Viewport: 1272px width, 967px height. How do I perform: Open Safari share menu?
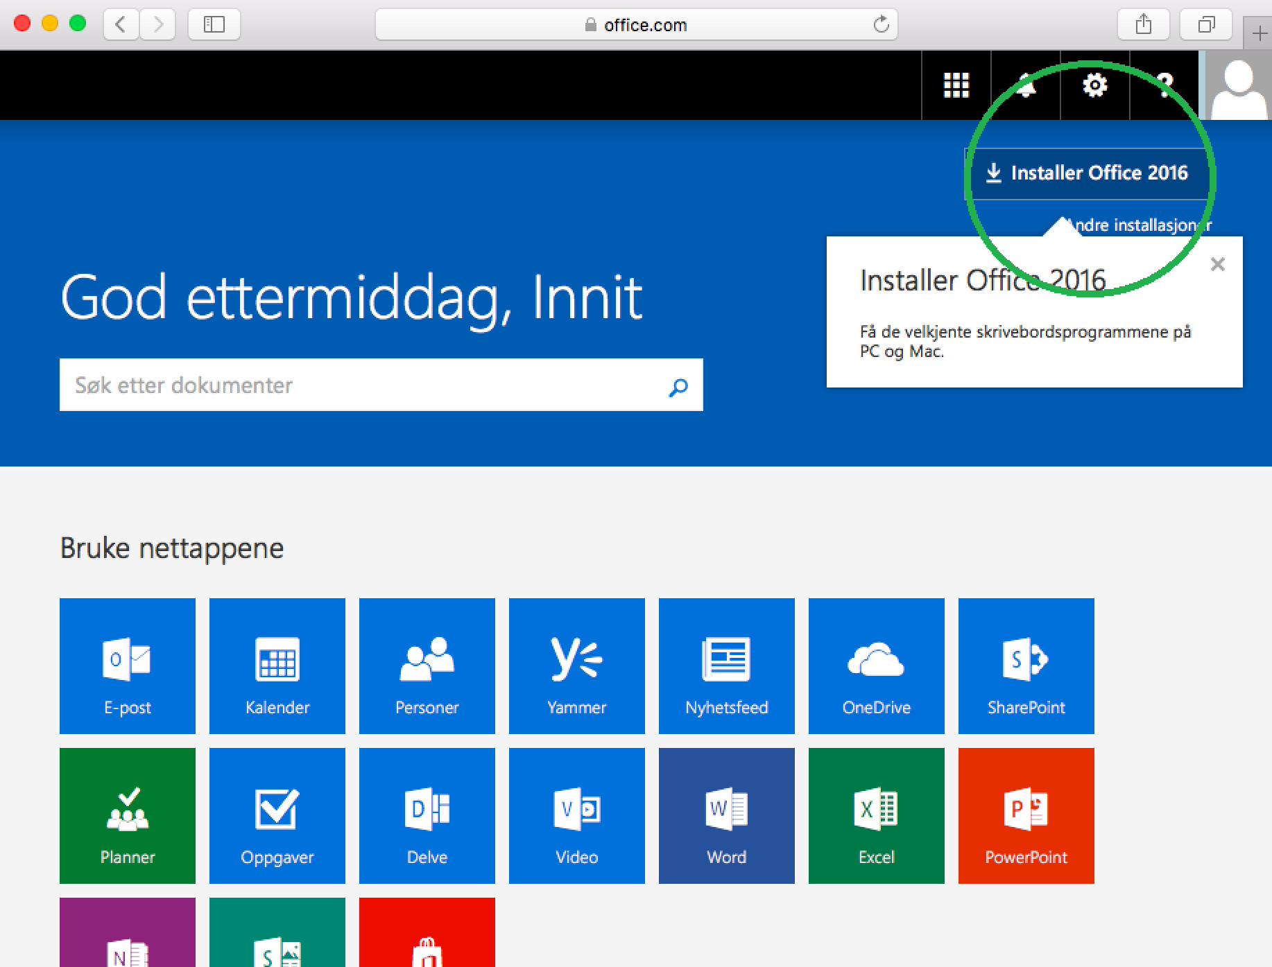pyautogui.click(x=1144, y=24)
